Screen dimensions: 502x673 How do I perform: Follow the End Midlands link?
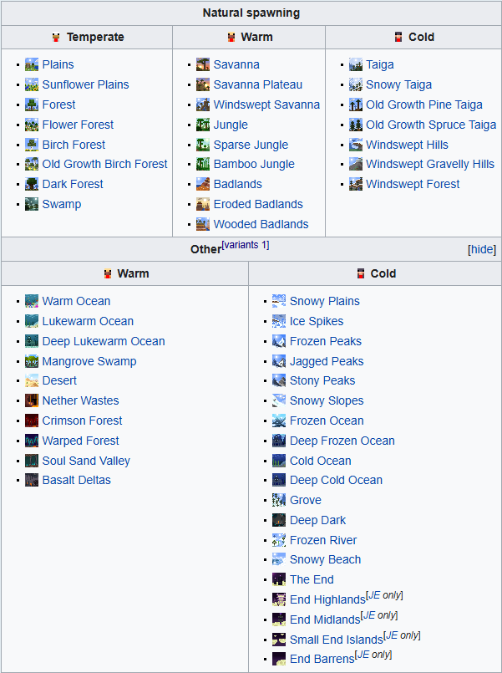[x=325, y=619]
